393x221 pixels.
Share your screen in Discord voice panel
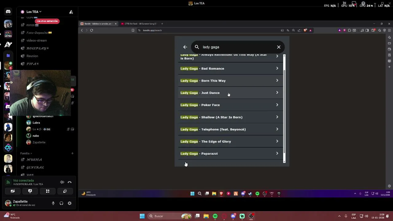(x=30, y=191)
